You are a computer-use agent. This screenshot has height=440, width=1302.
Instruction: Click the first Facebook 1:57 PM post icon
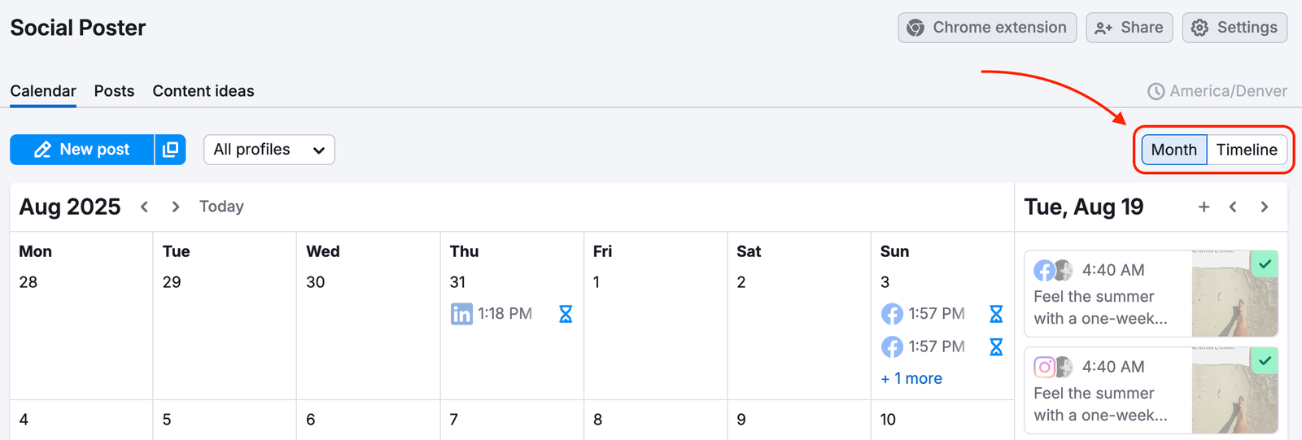[x=892, y=314]
